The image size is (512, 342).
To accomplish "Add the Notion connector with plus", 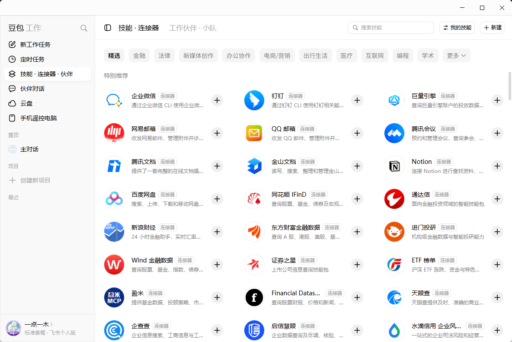I will [x=497, y=166].
